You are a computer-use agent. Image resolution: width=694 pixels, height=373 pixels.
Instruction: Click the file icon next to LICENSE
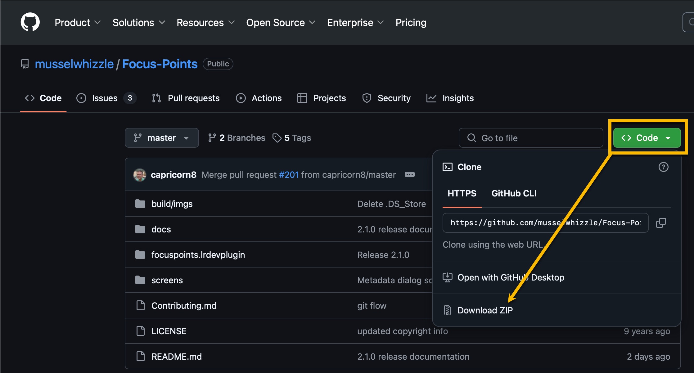[141, 331]
